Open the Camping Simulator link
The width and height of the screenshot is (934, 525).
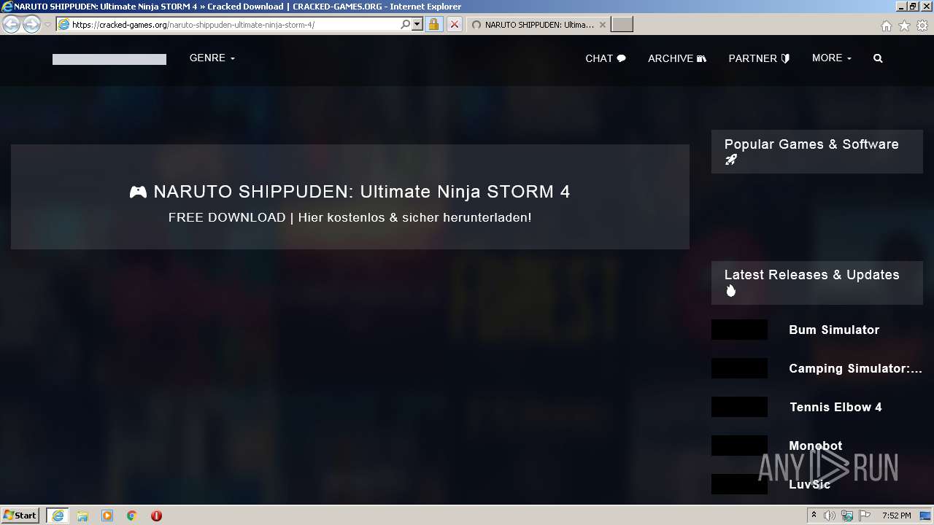point(855,368)
